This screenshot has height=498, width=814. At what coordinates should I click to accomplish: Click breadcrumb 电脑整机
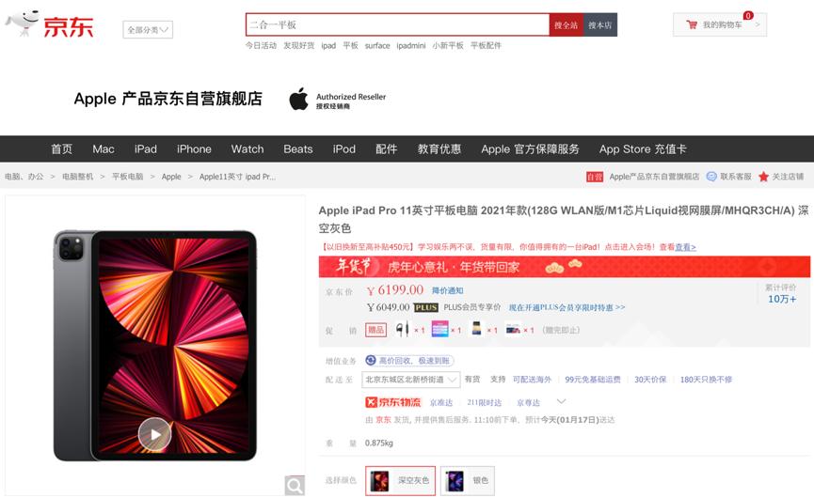pyautogui.click(x=78, y=177)
